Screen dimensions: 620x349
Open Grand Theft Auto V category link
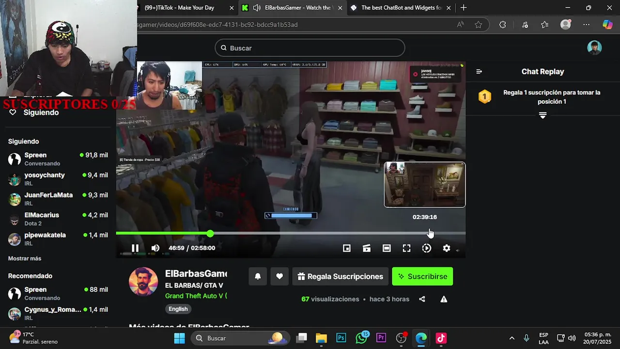(x=196, y=296)
